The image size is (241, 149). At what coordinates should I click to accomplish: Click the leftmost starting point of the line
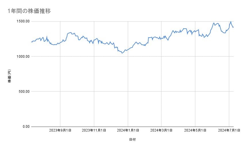click(31, 42)
